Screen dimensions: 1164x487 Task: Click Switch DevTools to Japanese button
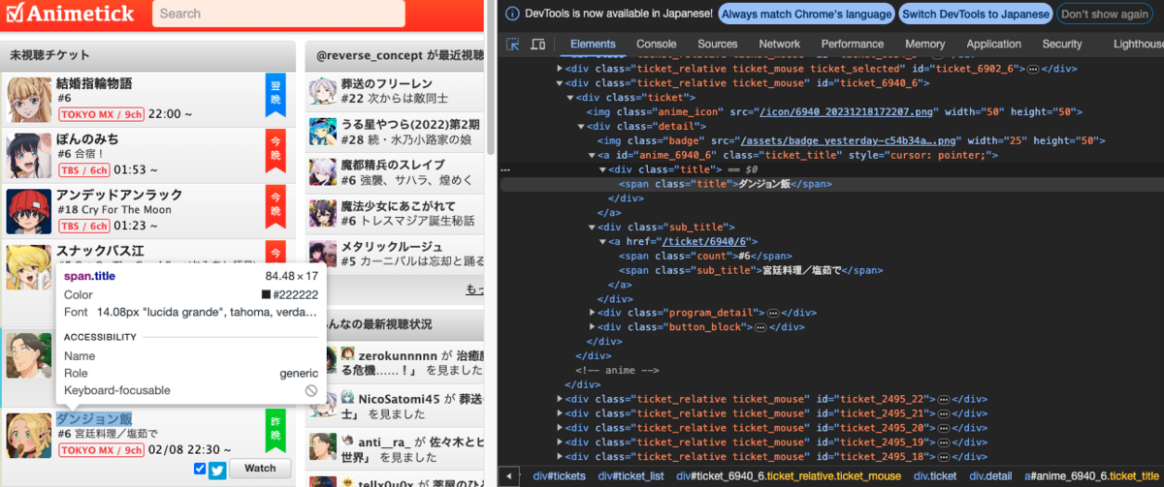click(x=976, y=15)
